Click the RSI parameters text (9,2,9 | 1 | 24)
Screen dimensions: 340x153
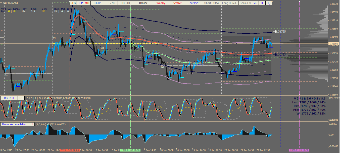[34, 98]
